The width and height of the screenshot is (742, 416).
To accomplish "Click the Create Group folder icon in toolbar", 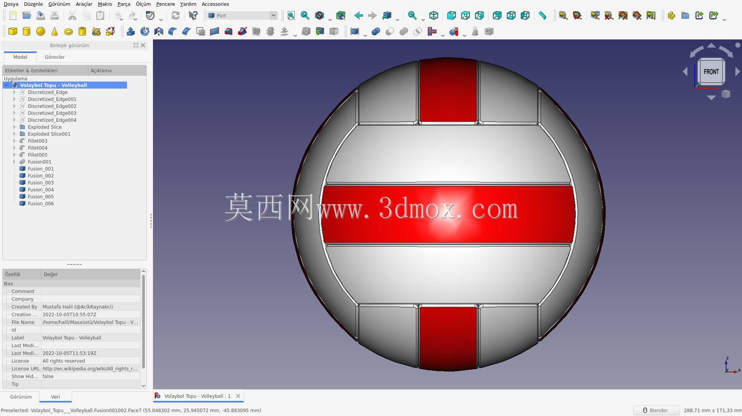I will coord(685,15).
